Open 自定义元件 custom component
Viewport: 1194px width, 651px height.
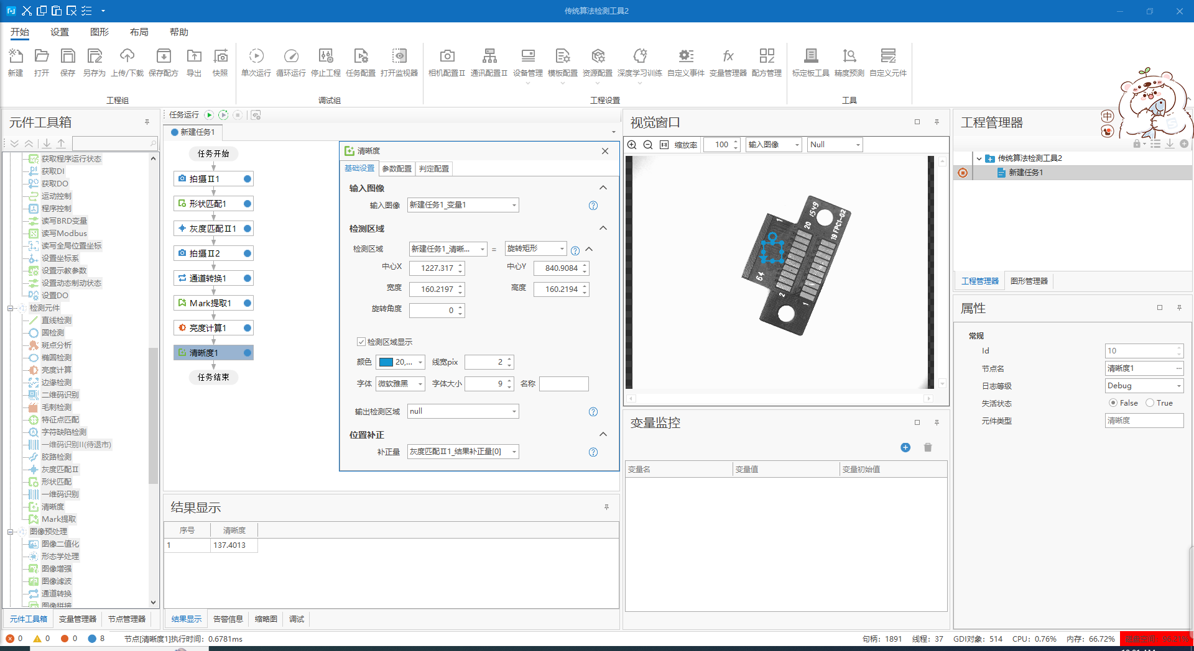point(888,57)
